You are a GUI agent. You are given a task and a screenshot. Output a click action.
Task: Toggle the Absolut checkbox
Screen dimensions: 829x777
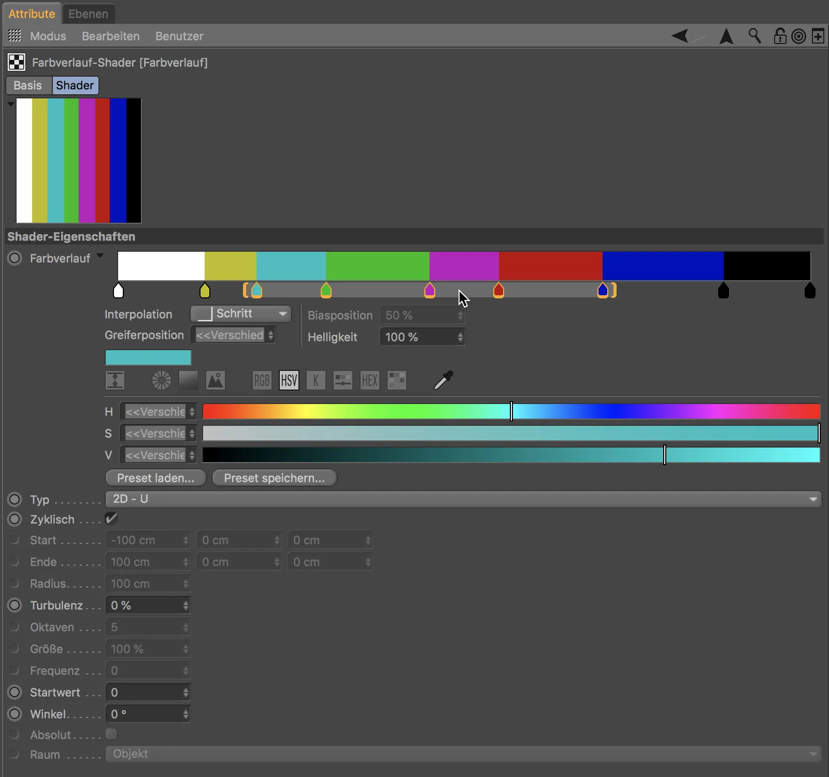[x=111, y=734]
